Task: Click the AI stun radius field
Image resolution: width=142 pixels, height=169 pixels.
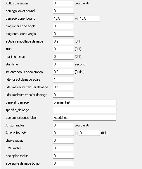Action: point(63,125)
